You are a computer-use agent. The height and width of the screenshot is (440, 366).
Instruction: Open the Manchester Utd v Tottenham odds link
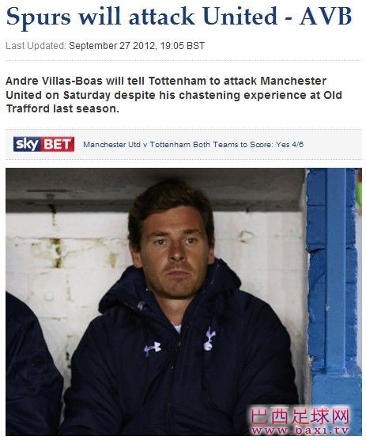coord(193,145)
